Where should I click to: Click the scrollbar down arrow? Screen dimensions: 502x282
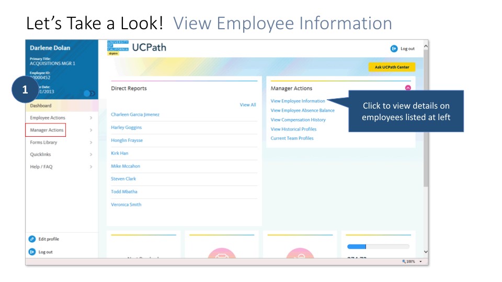(x=426, y=252)
